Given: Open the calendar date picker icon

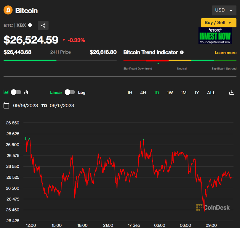Looking at the screenshot, I should [7, 106].
